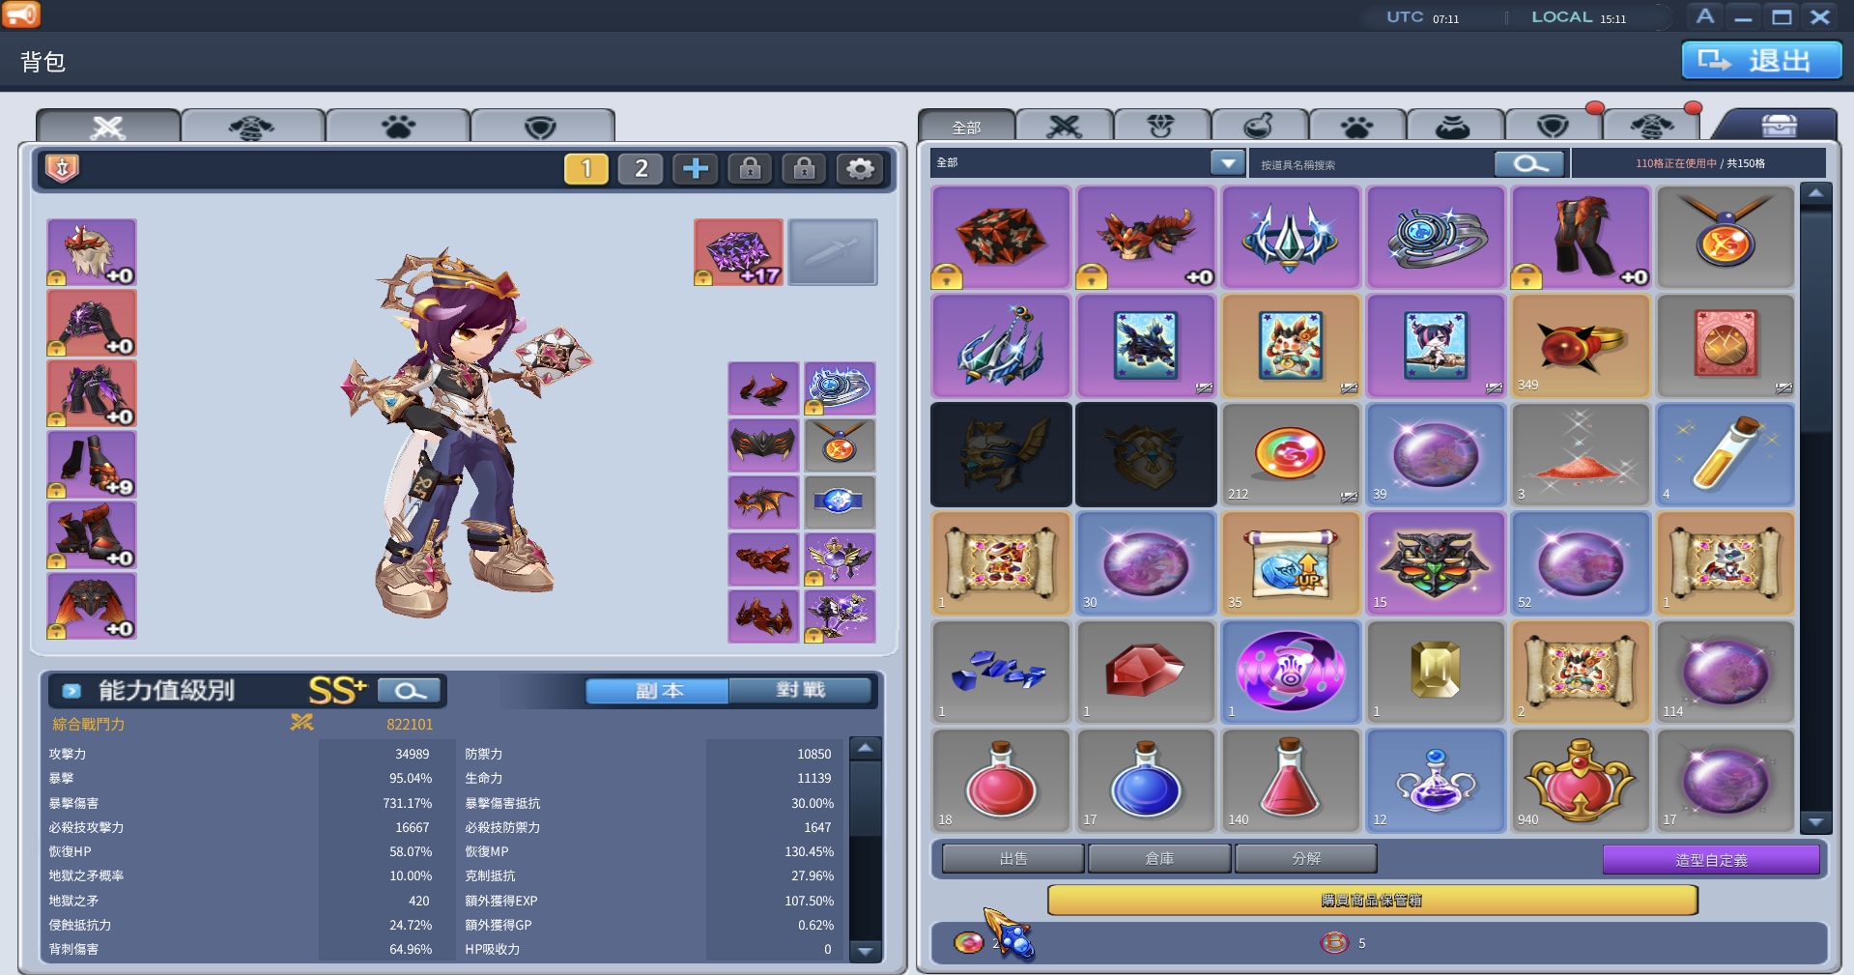Click the SS+ rank detail magnifier button

tap(410, 691)
